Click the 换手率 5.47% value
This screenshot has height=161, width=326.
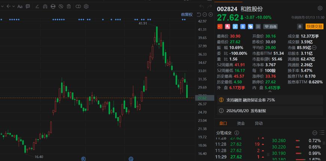pos(306,71)
